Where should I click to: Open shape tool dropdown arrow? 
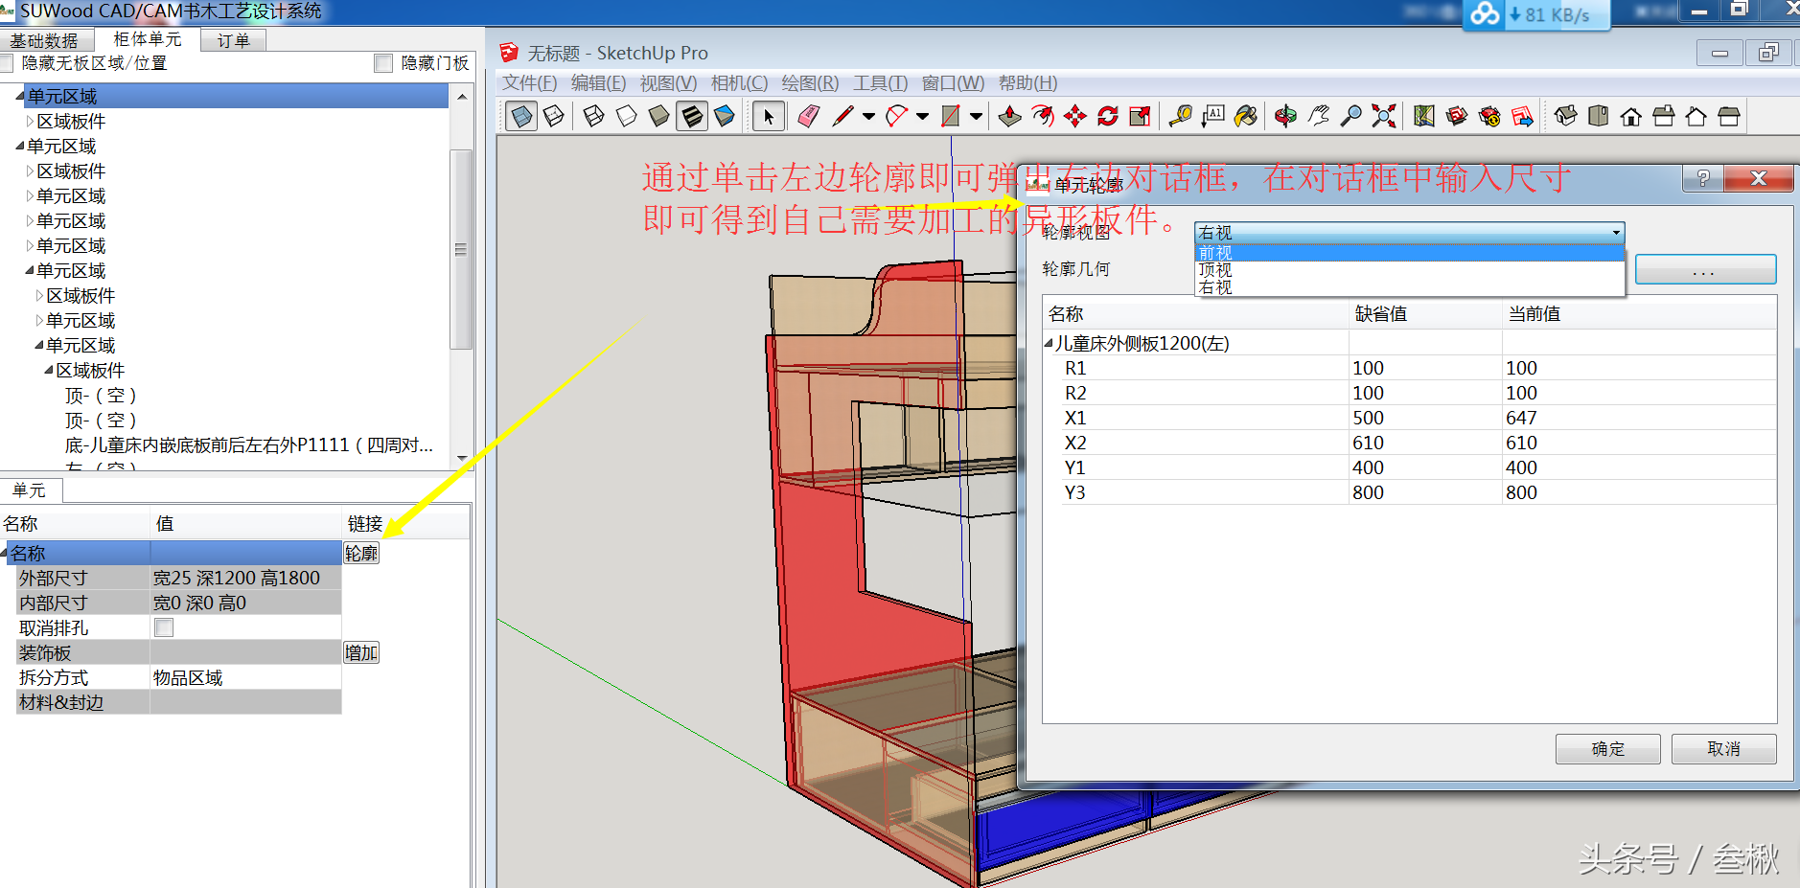pos(977,116)
